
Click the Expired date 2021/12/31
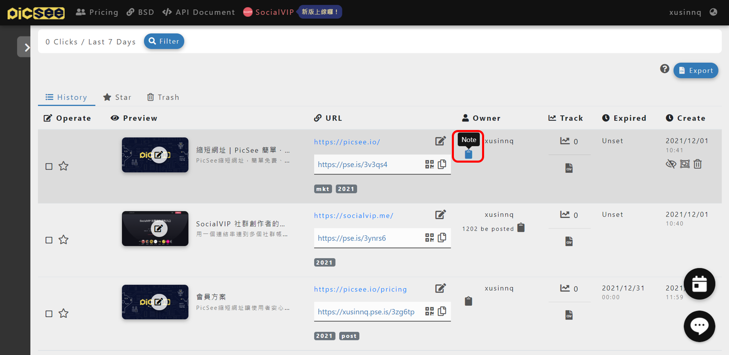[623, 288]
